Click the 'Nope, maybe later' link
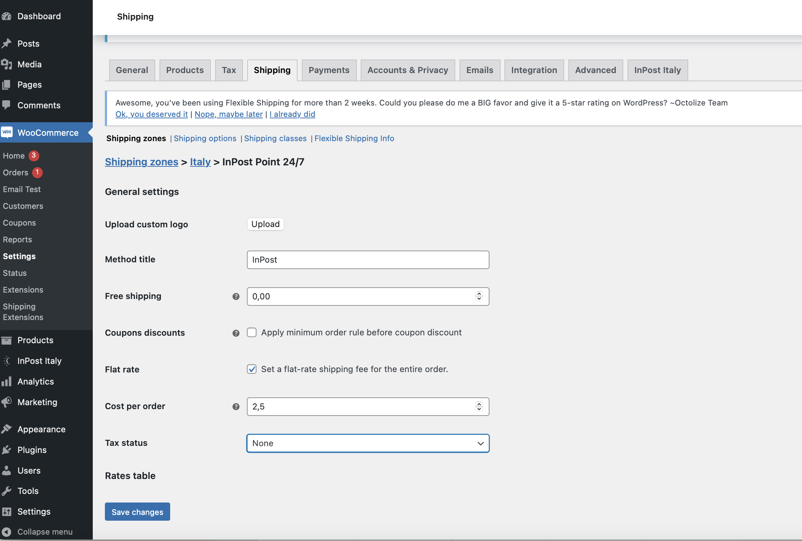Viewport: 802px width, 541px height. pos(229,114)
